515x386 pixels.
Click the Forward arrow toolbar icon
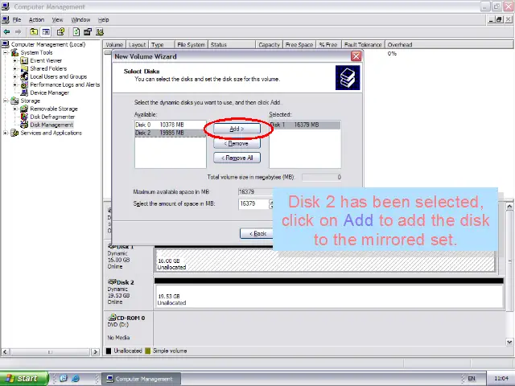pos(18,32)
